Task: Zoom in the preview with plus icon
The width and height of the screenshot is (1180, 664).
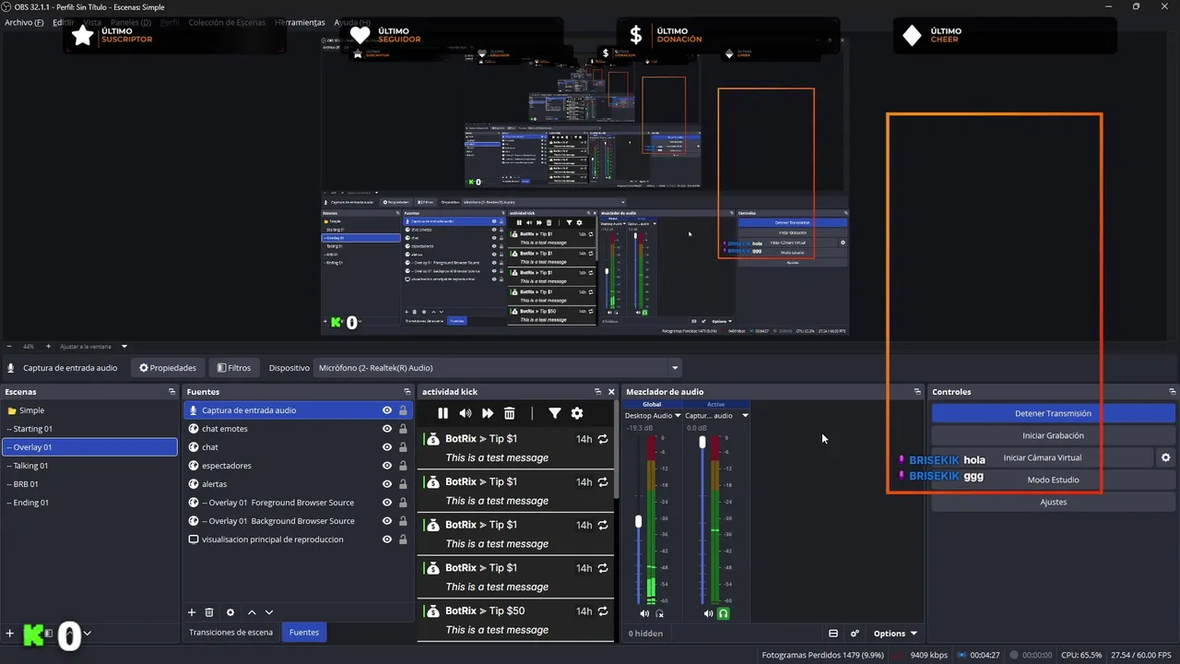Action: [x=48, y=346]
